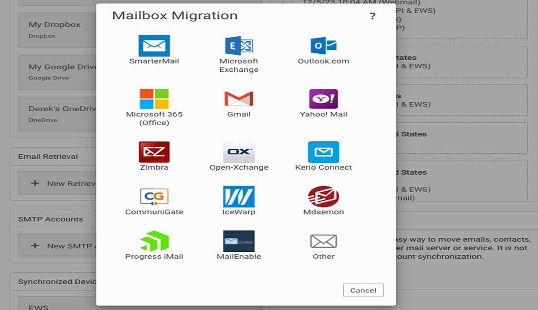Select the Microsoft 365 (Office) icon
This screenshot has width=538, height=310.
(x=154, y=98)
